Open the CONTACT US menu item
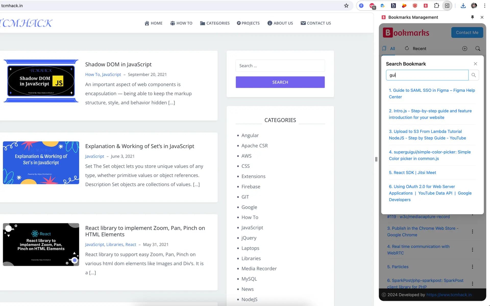This screenshot has width=490, height=306. 316,23
